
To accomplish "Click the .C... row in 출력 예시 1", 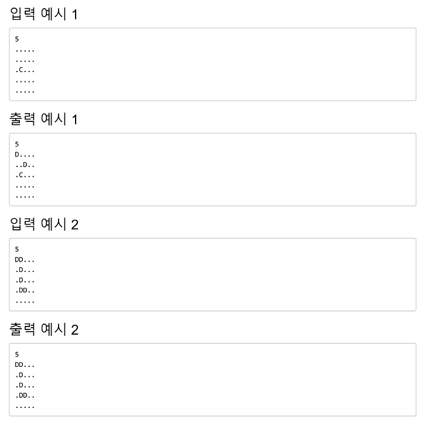I will tap(25, 175).
